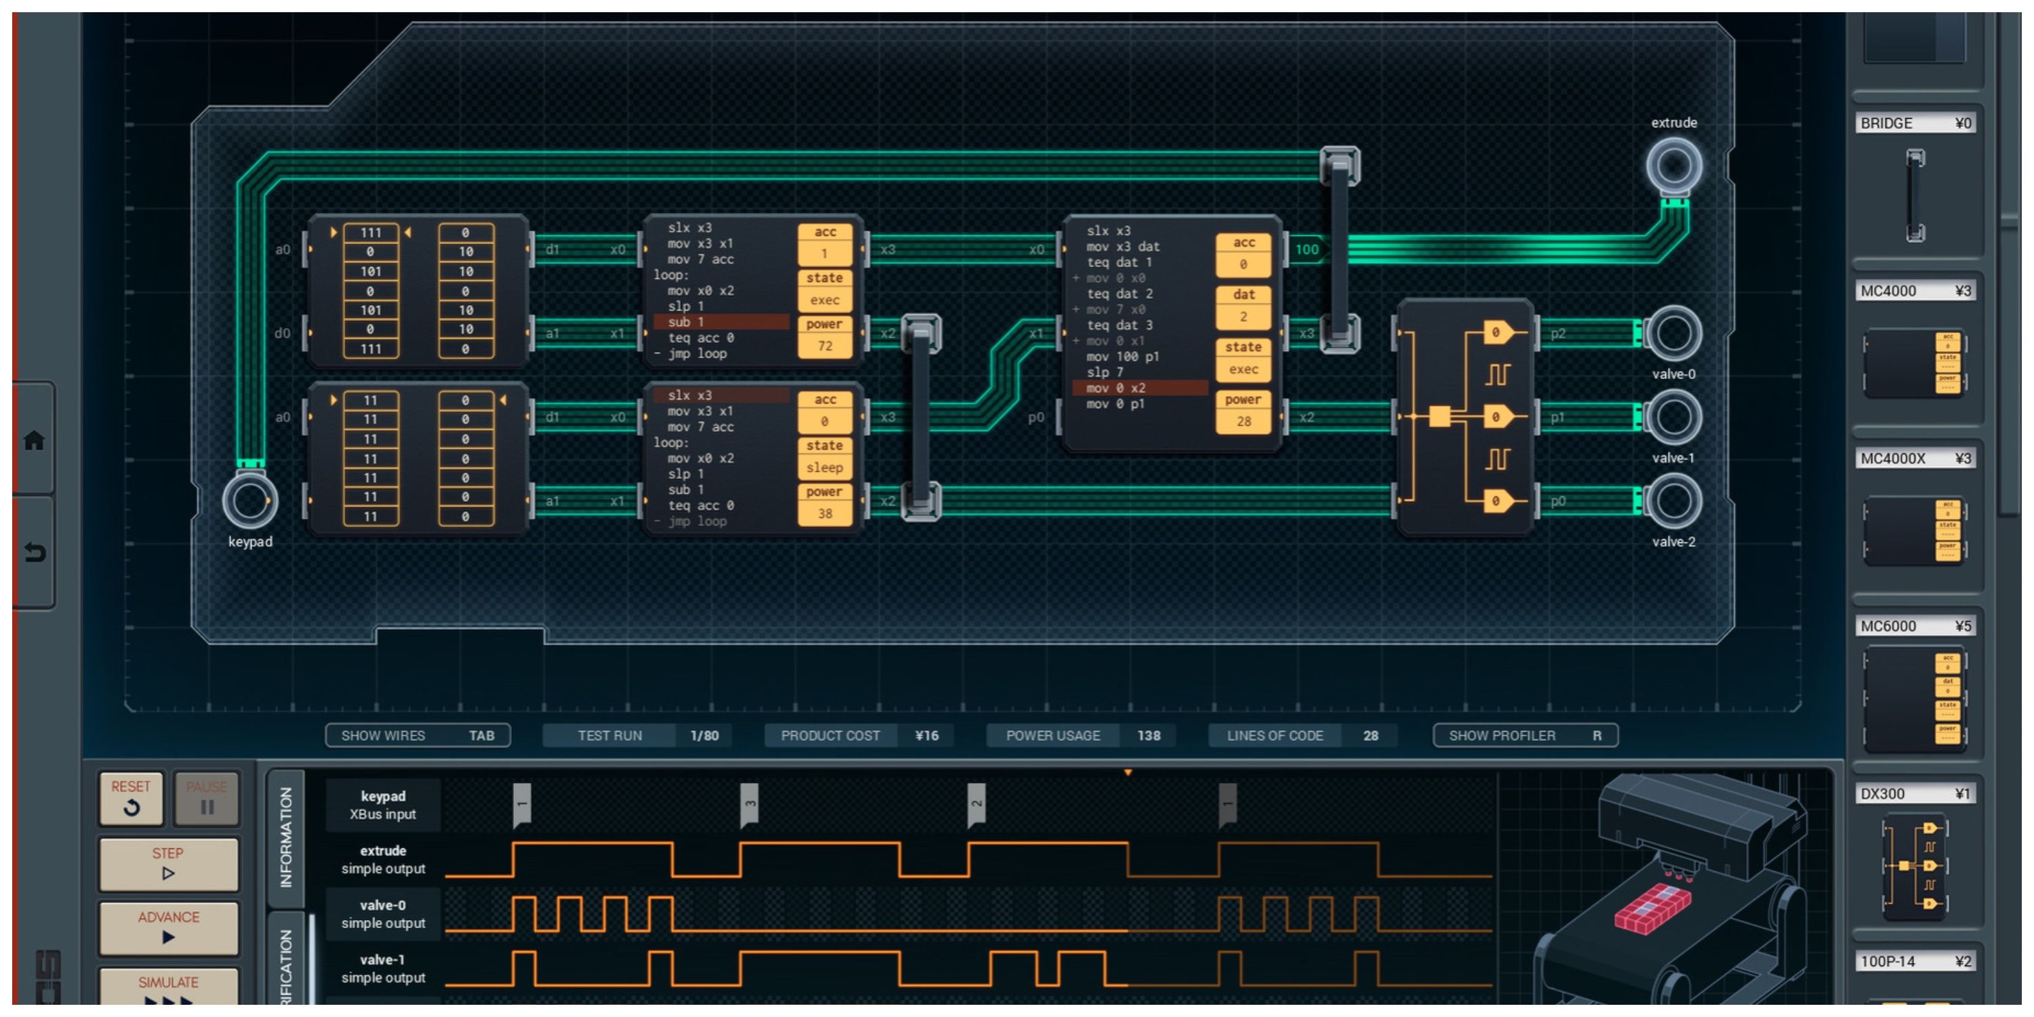Pick the MC6000 microcontroller part
The height and width of the screenshot is (1017, 2034).
tap(1915, 698)
